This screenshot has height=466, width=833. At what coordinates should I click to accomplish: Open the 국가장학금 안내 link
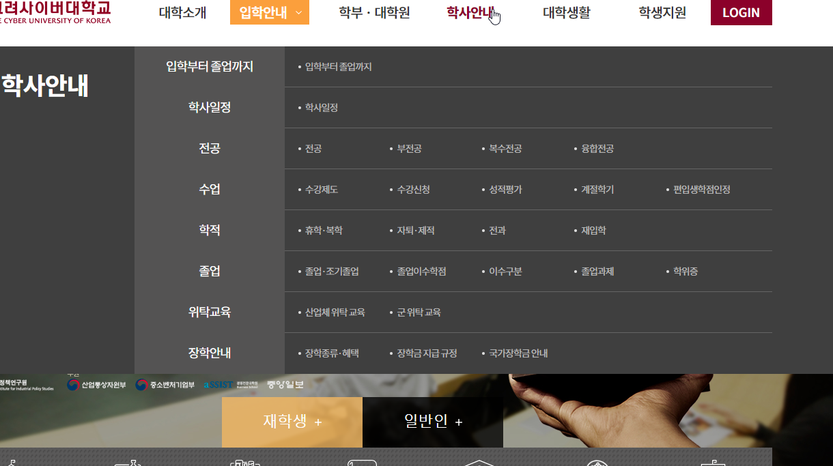(x=518, y=353)
